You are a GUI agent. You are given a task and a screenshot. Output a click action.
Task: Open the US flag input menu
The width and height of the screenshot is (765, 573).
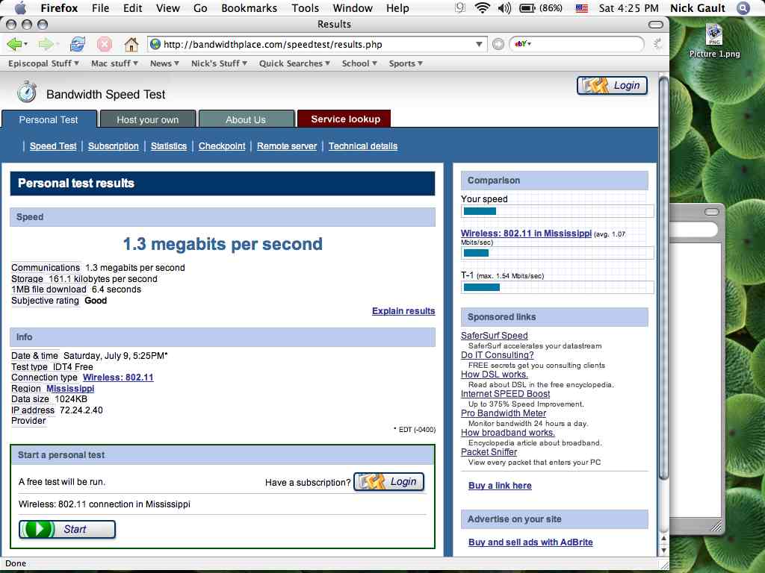click(x=581, y=7)
